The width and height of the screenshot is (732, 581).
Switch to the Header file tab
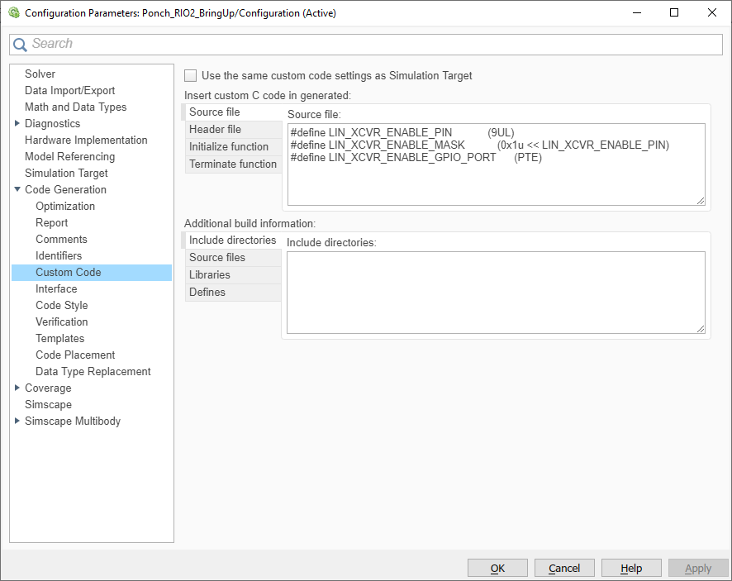(223, 129)
